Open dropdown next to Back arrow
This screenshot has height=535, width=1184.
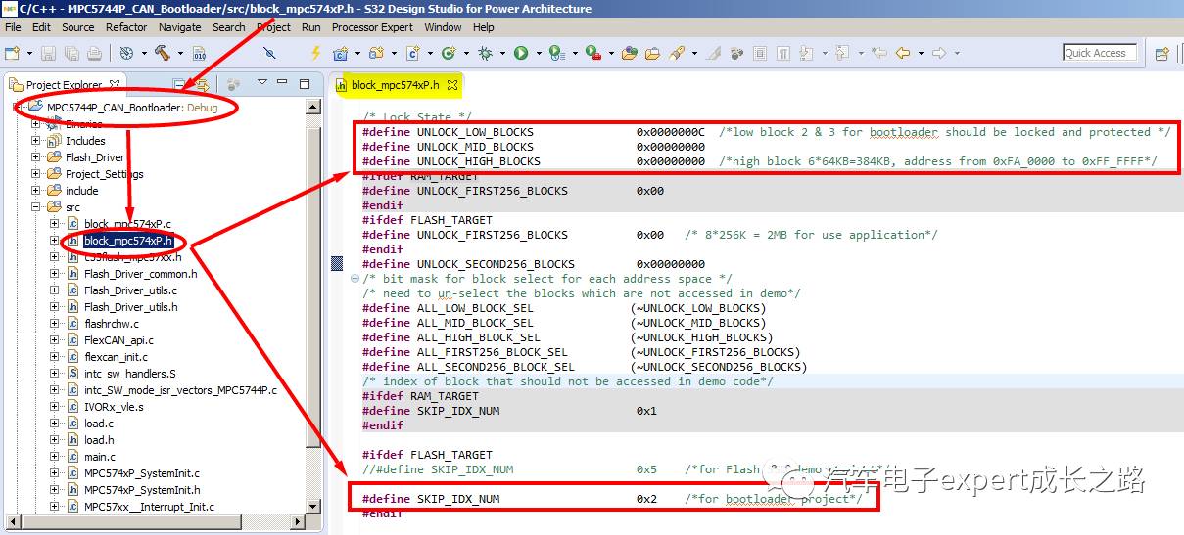pos(921,54)
